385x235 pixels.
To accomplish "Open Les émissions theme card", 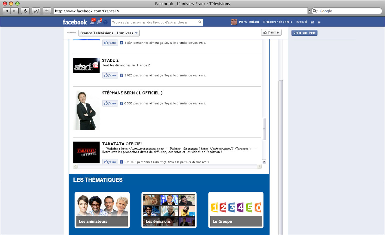I will pos(169,210).
